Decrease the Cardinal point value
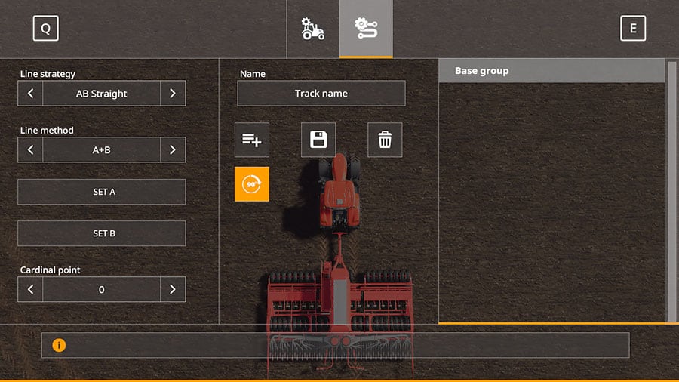The width and height of the screenshot is (679, 382). point(30,289)
